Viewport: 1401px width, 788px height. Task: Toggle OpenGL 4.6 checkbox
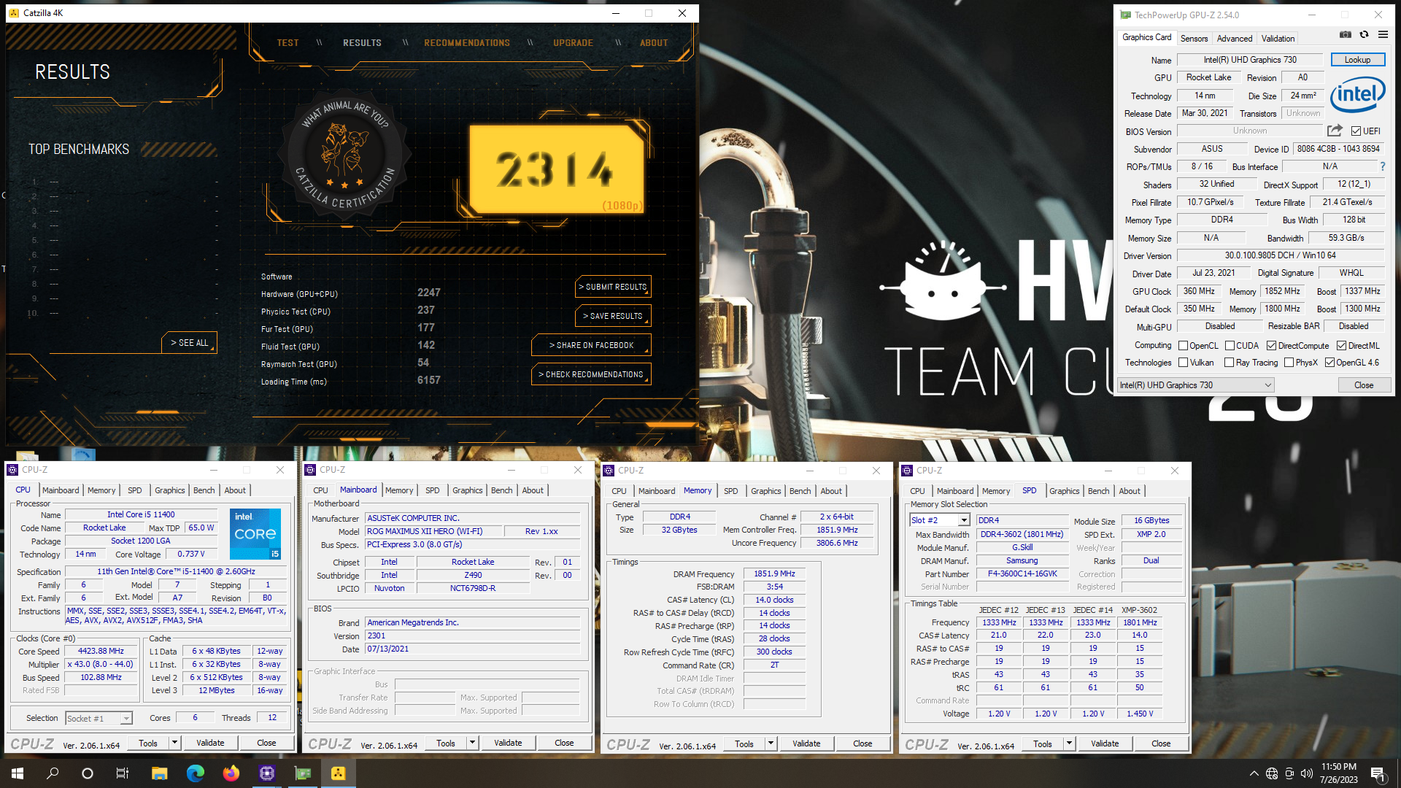(x=1329, y=363)
